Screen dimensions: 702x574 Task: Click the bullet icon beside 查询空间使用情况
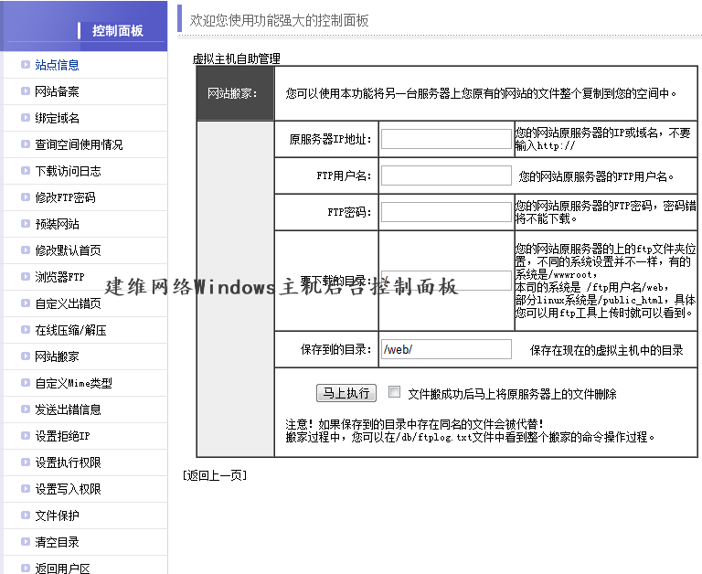(26, 143)
